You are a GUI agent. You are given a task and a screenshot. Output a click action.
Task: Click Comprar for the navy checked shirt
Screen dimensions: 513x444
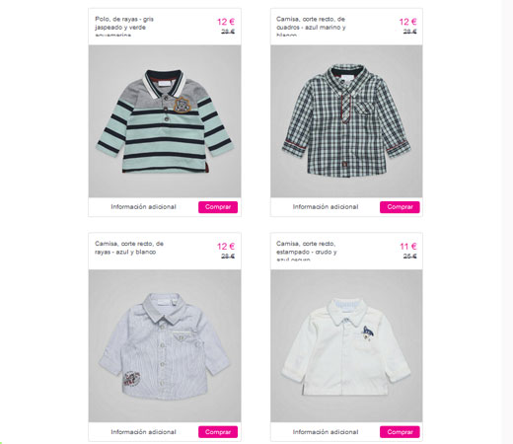tap(400, 207)
